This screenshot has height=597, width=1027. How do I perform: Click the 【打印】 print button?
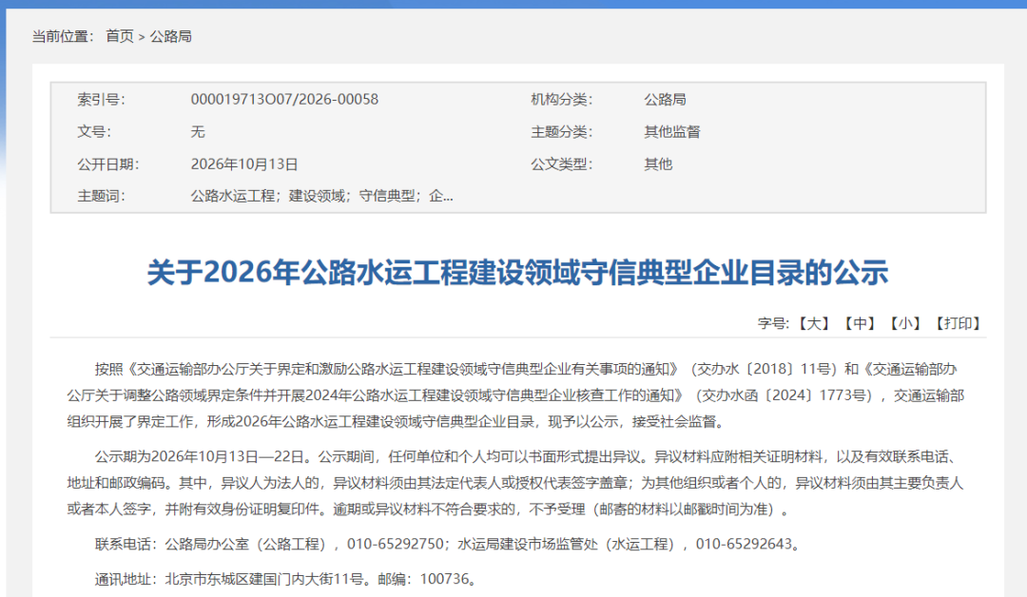coord(958,323)
